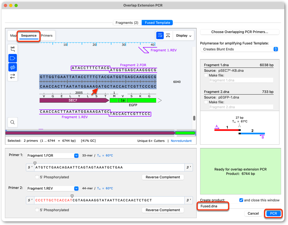This screenshot has width=288, height=225.
Task: Click the Unique 6+ Cutters label
Action: (x=151, y=141)
